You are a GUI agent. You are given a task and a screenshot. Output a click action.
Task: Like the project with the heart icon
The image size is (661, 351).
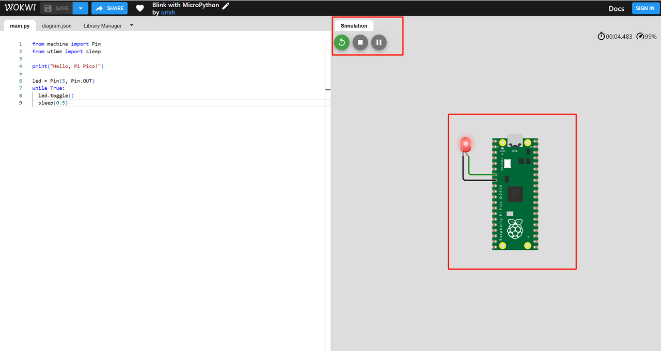[x=140, y=8]
